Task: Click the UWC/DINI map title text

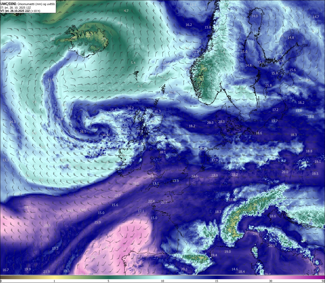Action: [x=28, y=4]
